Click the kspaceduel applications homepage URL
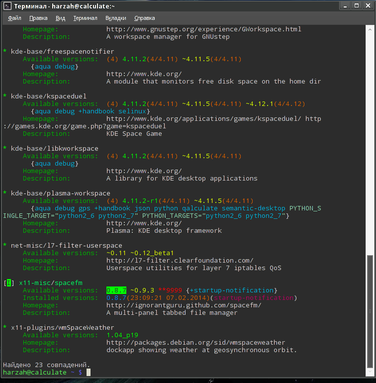376x383 pixels. point(204,119)
